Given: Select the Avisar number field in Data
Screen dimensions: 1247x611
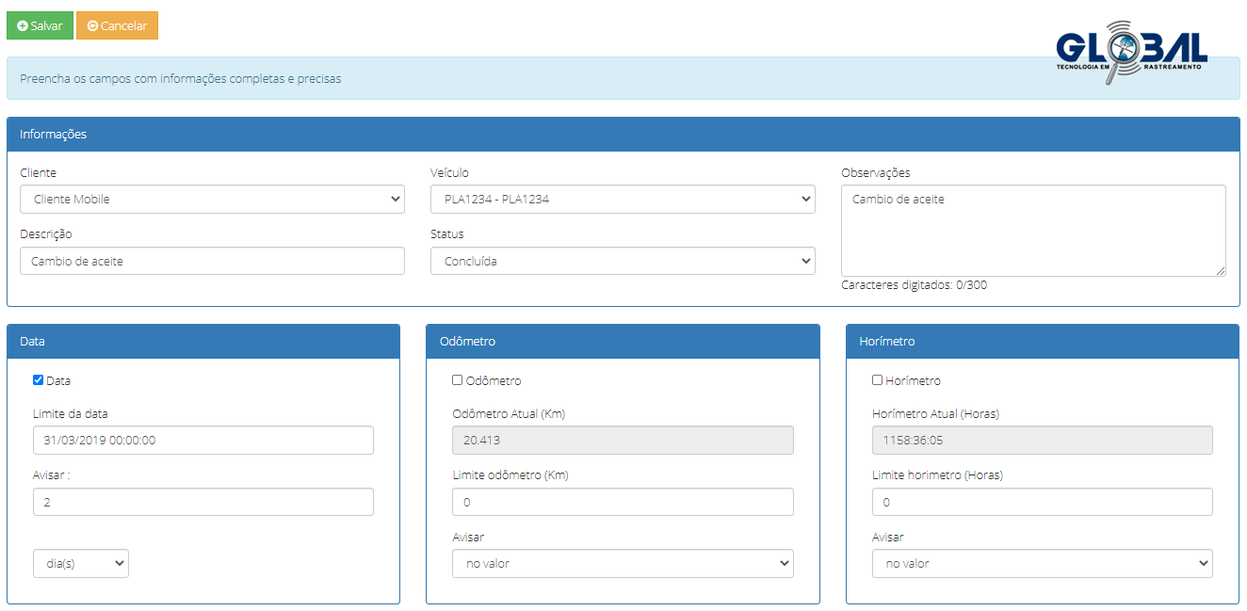Looking at the screenshot, I should (202, 502).
